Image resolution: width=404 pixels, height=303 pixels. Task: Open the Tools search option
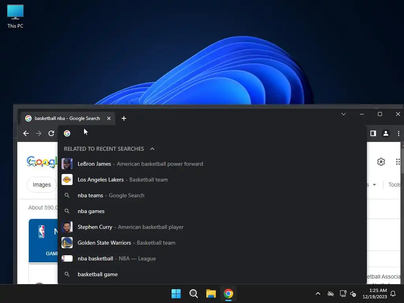coord(394,185)
